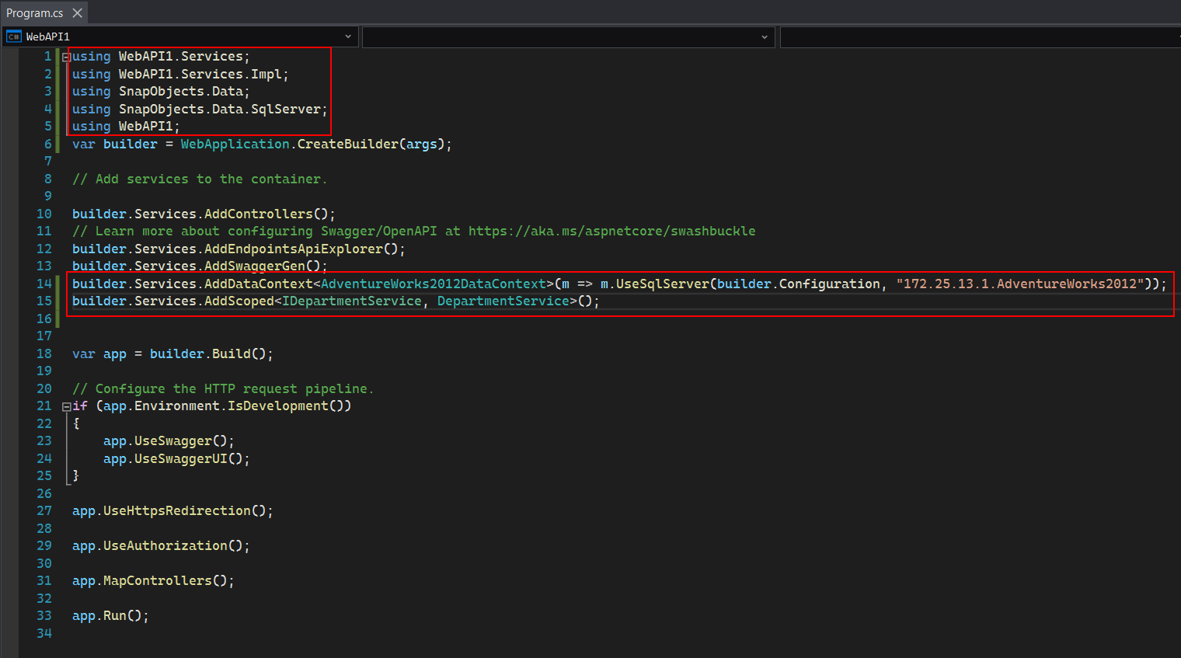Click builder.Configuration argument on line 14
The height and width of the screenshot is (658, 1181).
click(798, 284)
